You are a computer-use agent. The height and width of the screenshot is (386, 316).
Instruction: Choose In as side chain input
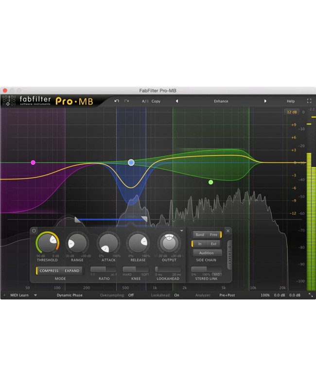coord(200,244)
